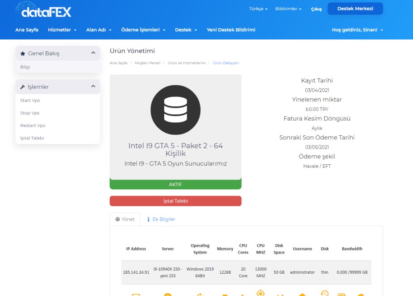Click Restart Vps in sidebar
Viewport: 413px width, 296px height.
tap(33, 125)
